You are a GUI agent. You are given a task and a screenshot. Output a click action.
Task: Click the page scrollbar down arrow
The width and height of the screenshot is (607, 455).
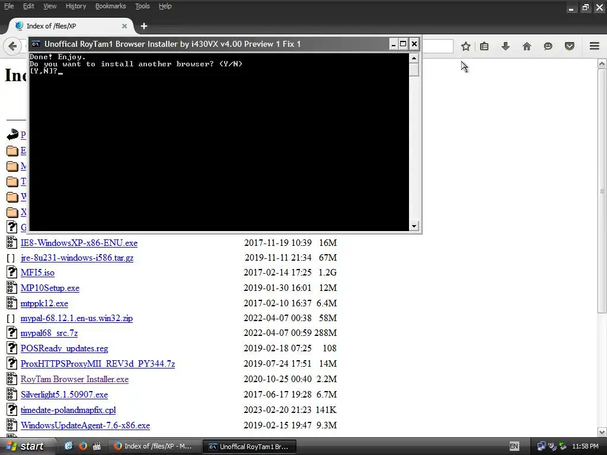602,432
